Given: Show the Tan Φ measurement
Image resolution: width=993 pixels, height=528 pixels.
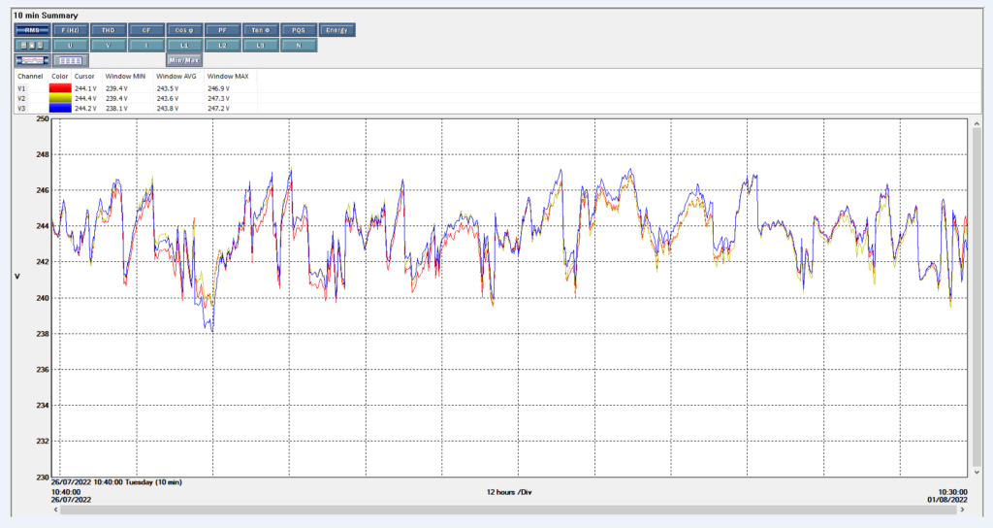Looking at the screenshot, I should point(261,30).
